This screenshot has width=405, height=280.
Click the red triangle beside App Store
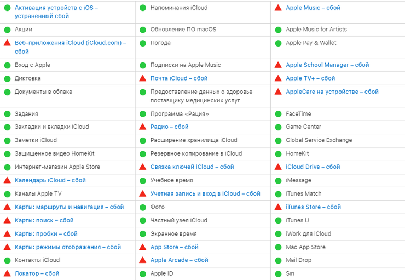(143, 247)
